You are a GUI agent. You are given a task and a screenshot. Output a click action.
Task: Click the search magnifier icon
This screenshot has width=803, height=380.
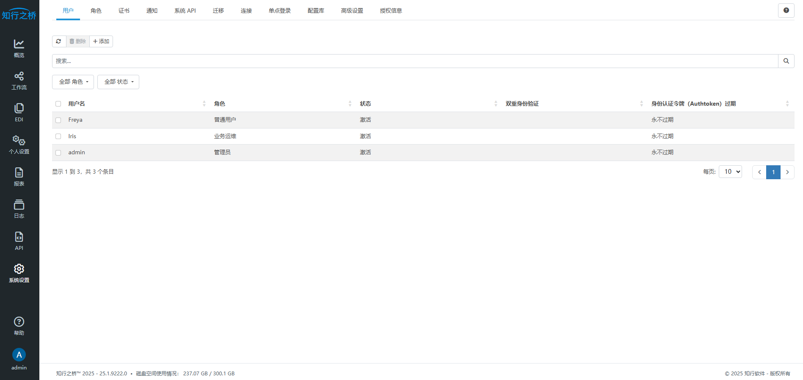(x=786, y=61)
